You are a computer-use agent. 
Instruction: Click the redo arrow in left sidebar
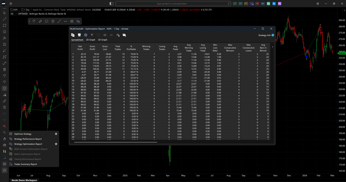point(4,82)
